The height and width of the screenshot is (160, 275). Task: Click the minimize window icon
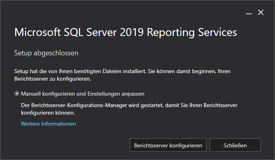[249, 13]
